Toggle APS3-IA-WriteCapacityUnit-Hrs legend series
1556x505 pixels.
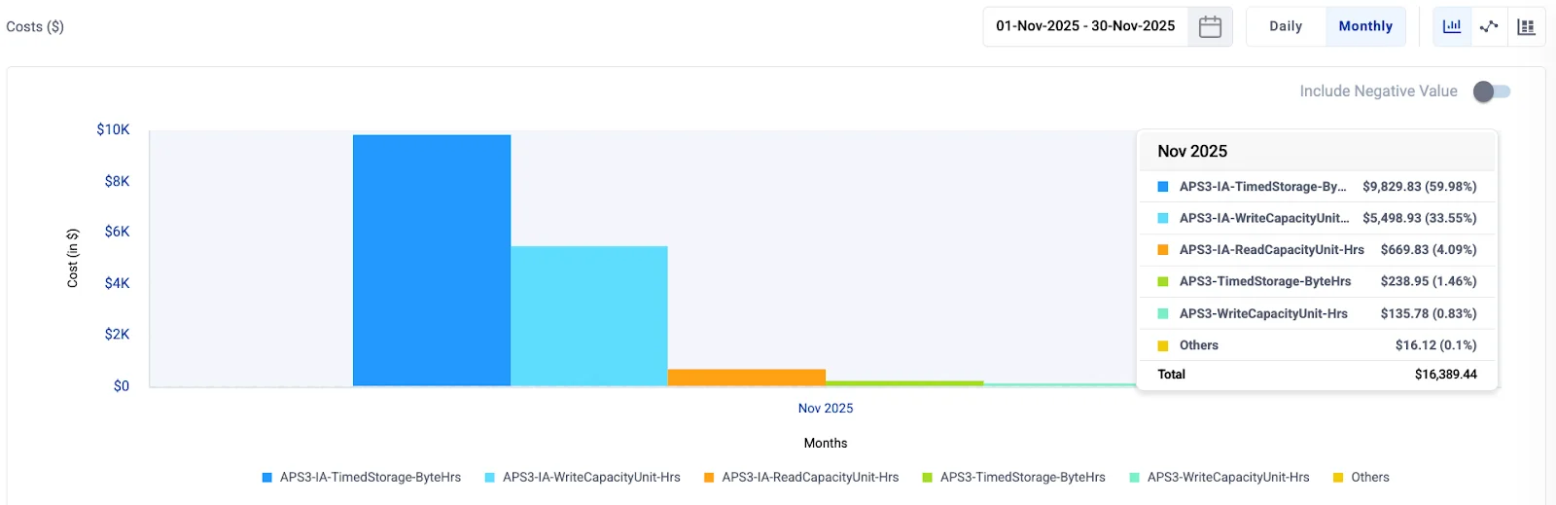coord(590,478)
